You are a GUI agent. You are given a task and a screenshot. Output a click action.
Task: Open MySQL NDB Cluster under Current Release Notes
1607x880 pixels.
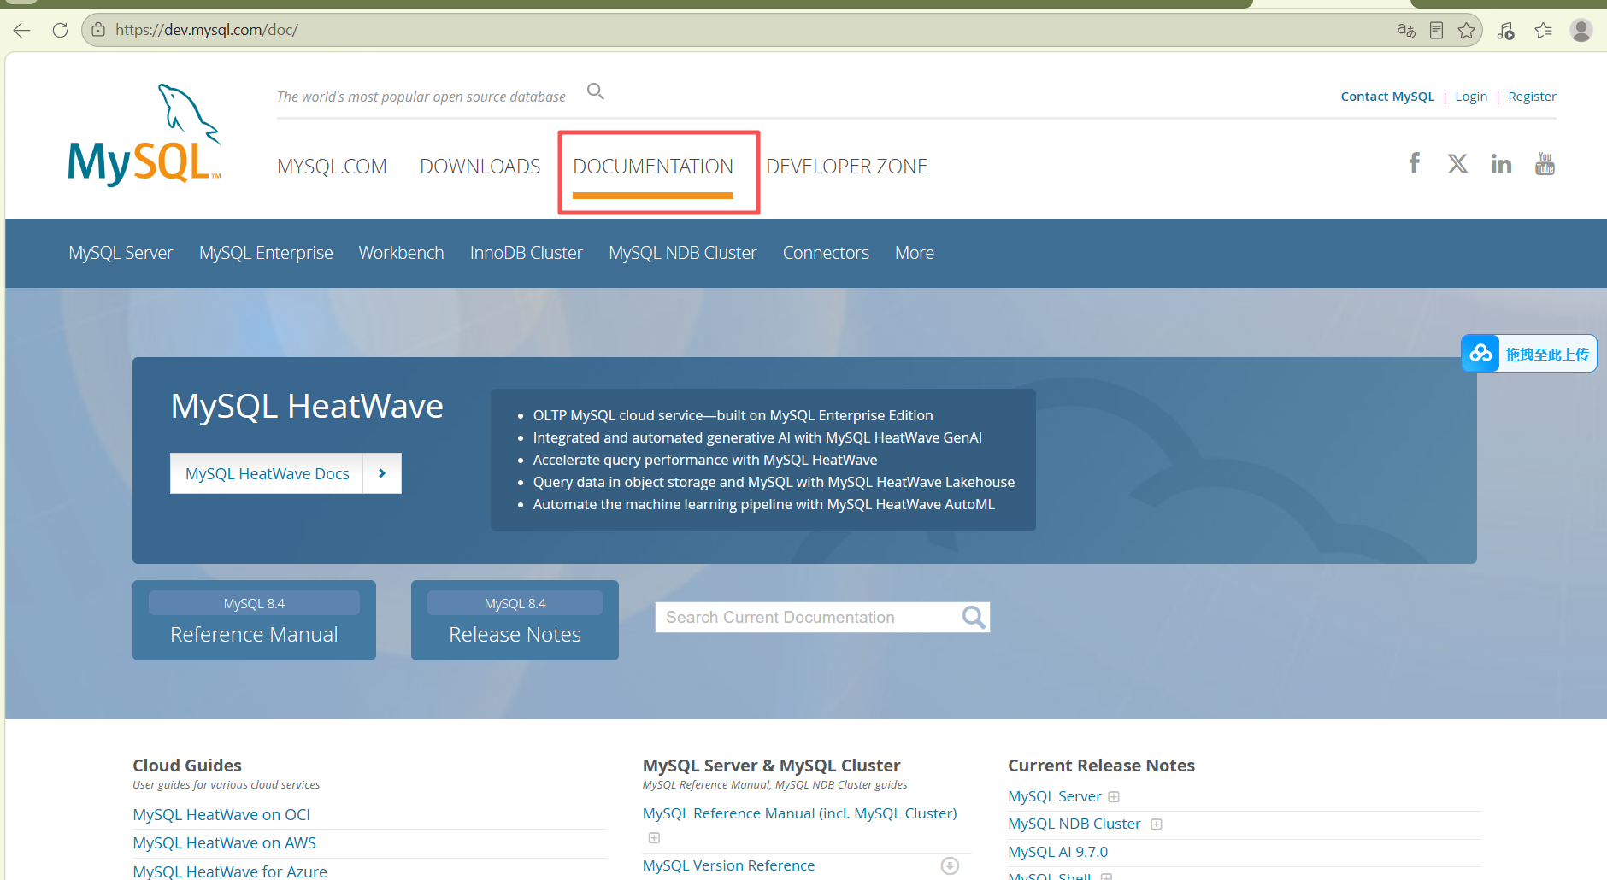coord(1074,824)
